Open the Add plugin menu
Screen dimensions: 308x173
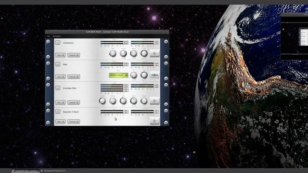pos(57,37)
